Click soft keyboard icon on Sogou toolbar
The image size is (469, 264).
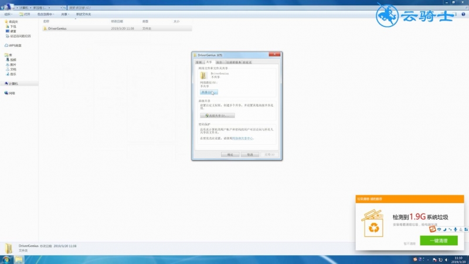pos(461,229)
